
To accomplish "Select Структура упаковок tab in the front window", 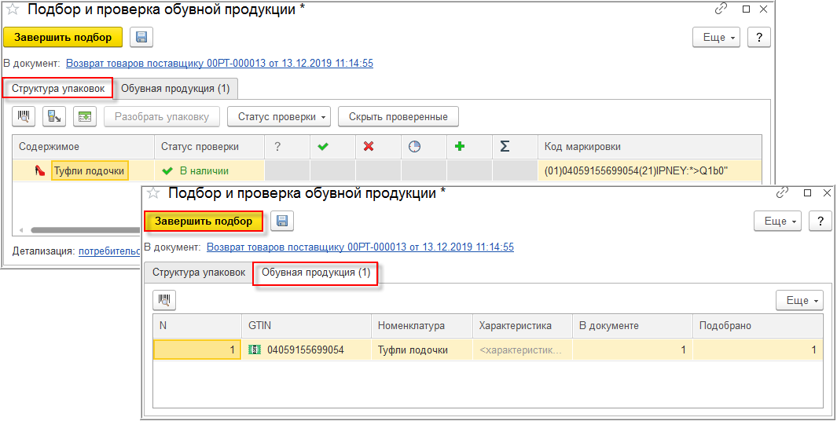I will 199,273.
